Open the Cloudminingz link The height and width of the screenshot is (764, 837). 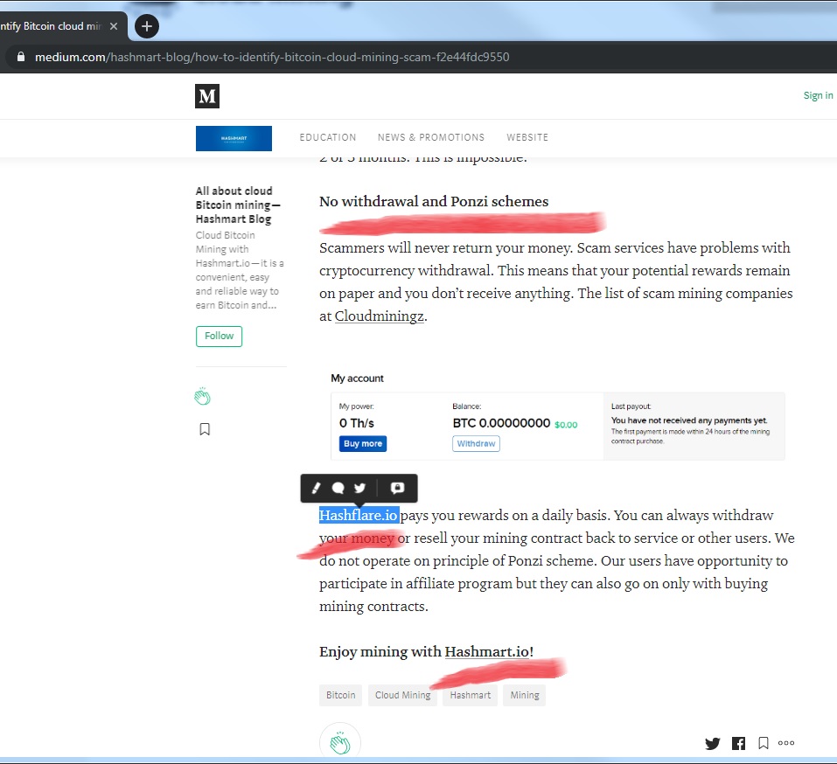pos(380,316)
